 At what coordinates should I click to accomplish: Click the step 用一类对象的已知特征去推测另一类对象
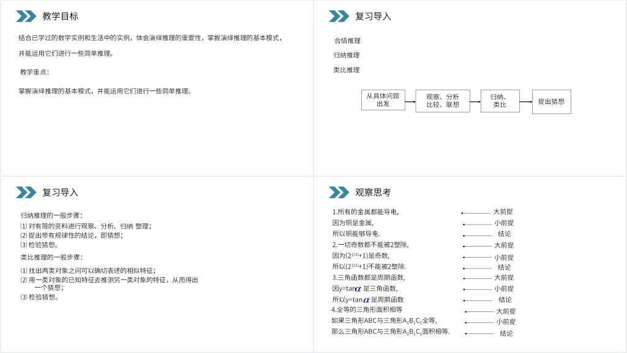pos(109,280)
